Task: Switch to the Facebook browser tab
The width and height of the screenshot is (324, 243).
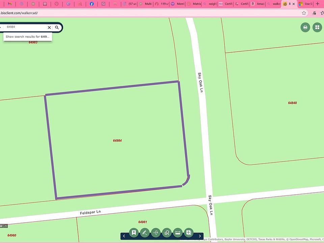Action: point(92,4)
